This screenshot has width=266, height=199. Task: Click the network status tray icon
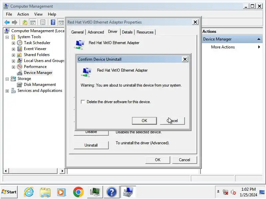[x=225, y=192]
